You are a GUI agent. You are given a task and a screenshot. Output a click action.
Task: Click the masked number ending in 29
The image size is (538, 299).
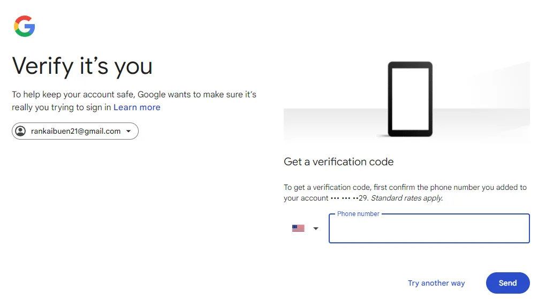coord(349,198)
